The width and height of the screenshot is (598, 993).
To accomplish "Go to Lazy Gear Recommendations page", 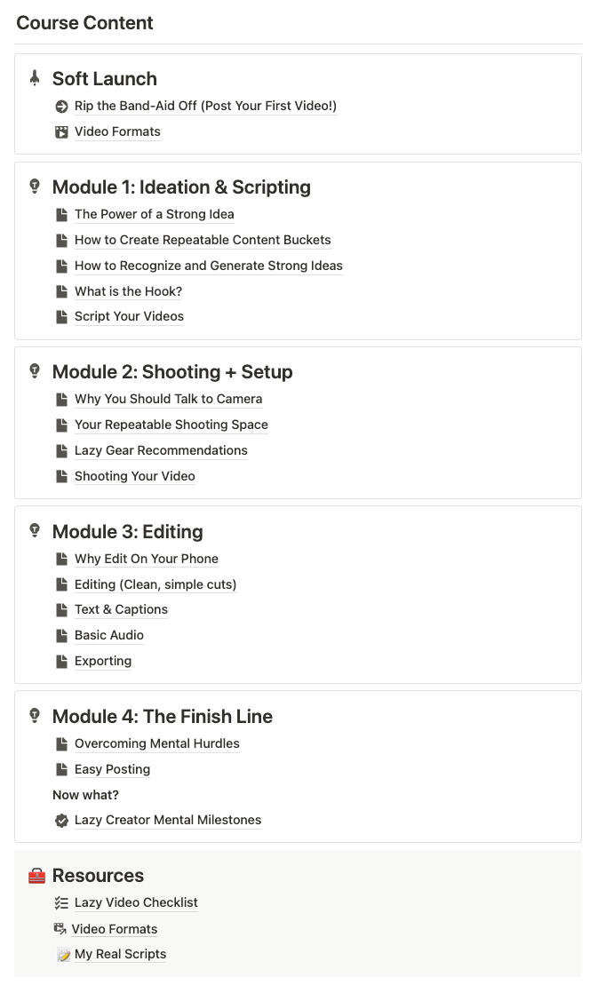I will [161, 450].
